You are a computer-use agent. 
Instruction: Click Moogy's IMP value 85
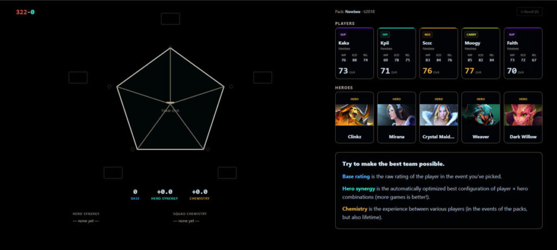click(470, 60)
